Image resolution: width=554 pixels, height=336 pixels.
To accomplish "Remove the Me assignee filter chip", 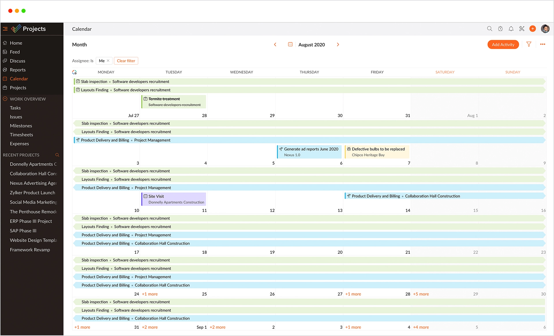I will point(108,61).
